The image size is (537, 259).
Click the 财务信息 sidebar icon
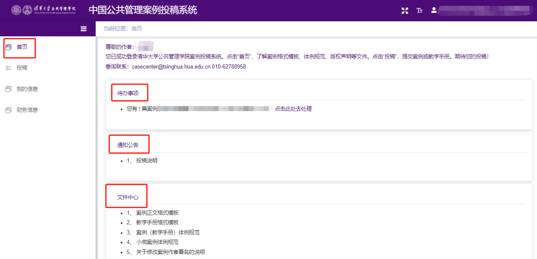8,110
